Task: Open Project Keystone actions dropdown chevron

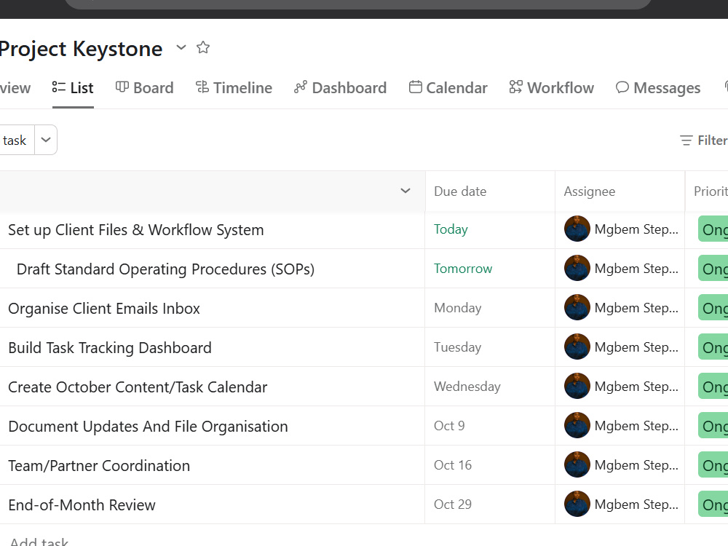Action: 181,47
